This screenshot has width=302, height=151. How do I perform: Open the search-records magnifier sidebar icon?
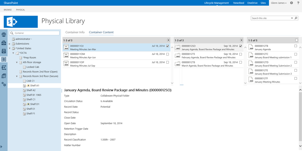4,76
